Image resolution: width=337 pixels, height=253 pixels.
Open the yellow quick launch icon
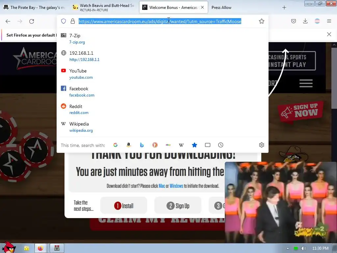tap(26, 248)
